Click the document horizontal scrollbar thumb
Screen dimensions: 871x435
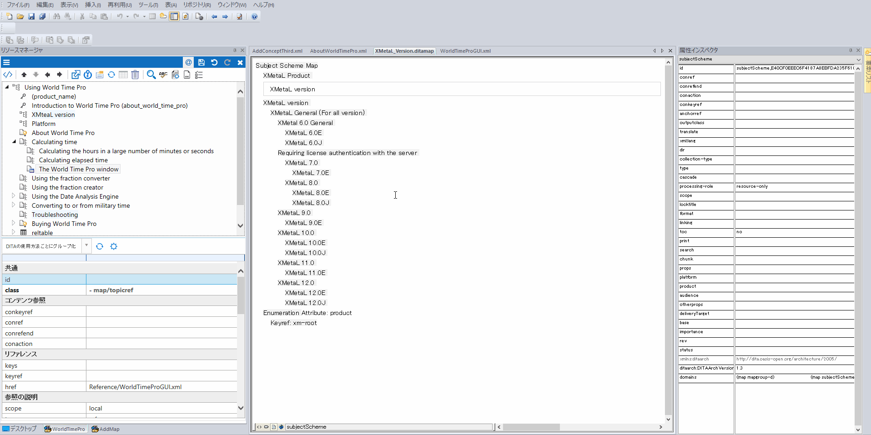pyautogui.click(x=531, y=427)
